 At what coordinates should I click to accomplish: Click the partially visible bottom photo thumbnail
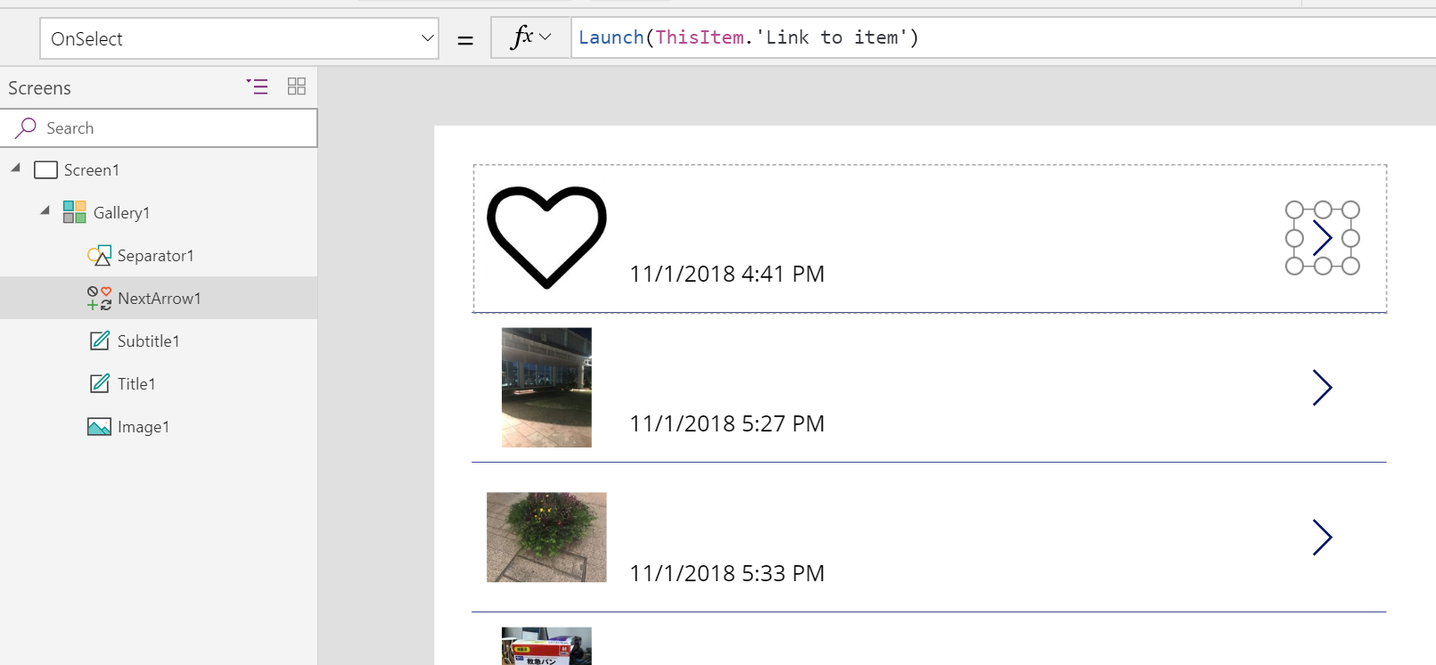pos(546,646)
